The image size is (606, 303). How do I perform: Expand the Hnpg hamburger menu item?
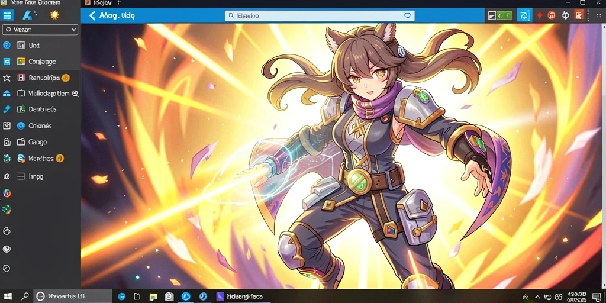pos(31,176)
